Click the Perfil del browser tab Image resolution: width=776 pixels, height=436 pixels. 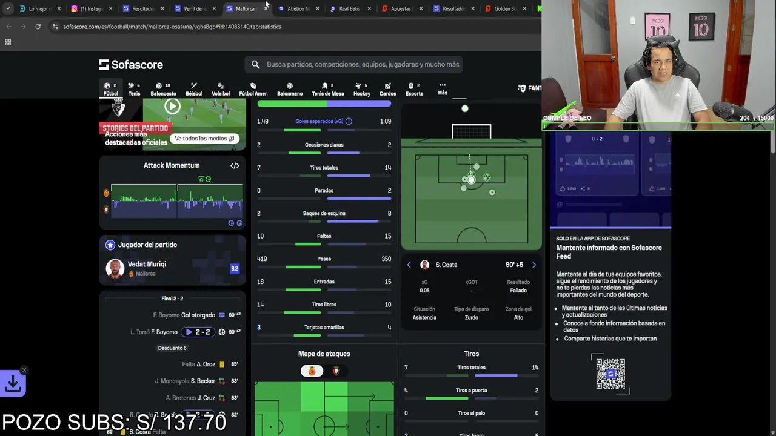(194, 8)
